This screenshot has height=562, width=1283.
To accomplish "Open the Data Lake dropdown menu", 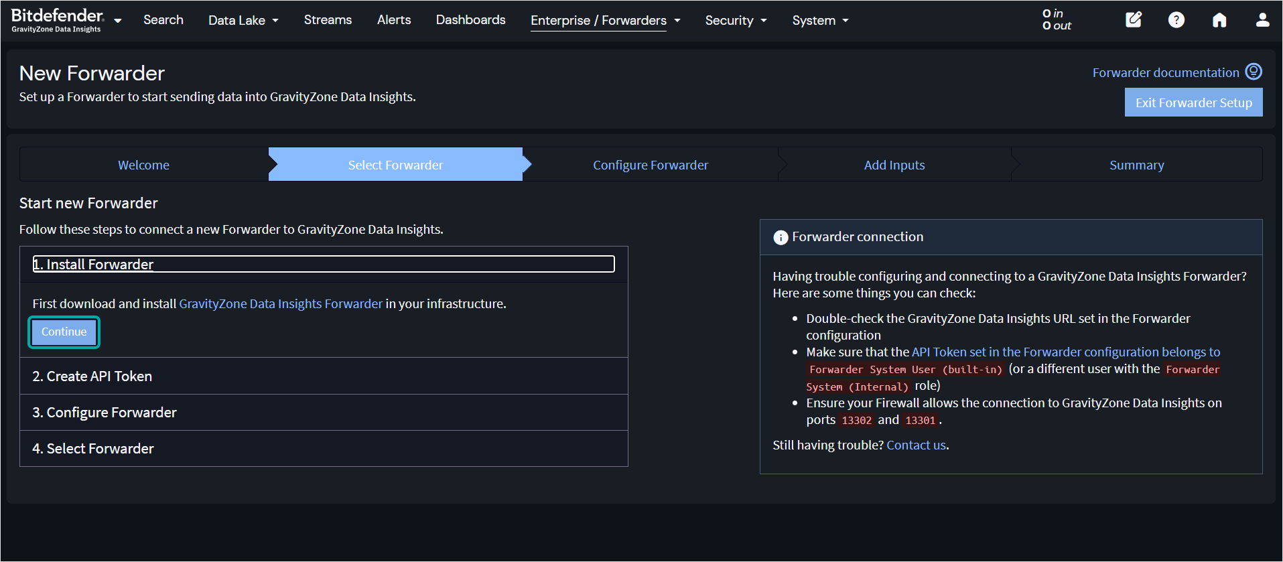I will (x=243, y=20).
